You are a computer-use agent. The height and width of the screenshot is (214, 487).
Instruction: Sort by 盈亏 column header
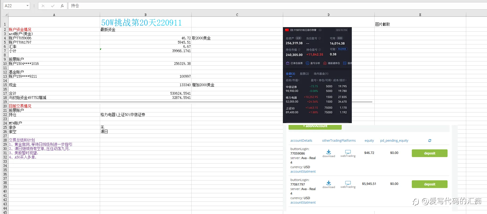(314, 80)
